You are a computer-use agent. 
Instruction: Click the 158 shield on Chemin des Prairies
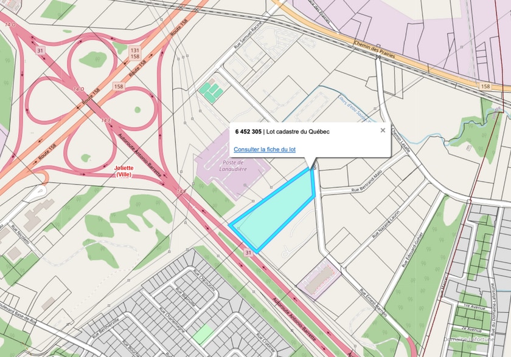coord(485,86)
